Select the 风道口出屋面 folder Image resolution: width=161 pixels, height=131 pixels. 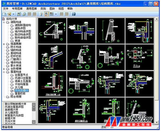point(23,78)
